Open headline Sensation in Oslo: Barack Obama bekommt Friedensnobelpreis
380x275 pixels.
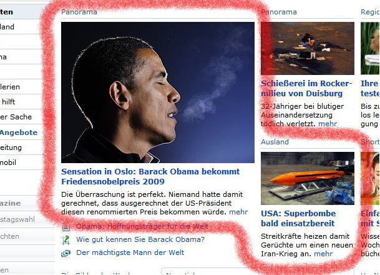click(150, 176)
